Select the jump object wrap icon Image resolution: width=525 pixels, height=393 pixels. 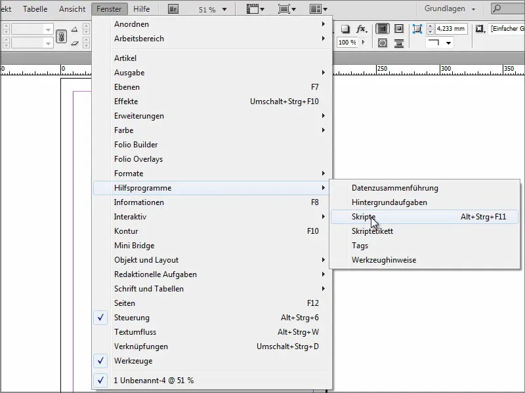tap(399, 43)
